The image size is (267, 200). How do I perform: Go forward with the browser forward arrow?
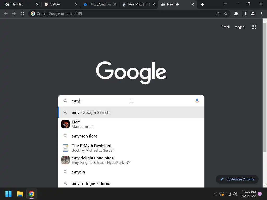click(x=14, y=14)
